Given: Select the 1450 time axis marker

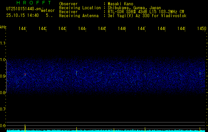Looking at the screenshot, I should (x=201, y=29).
